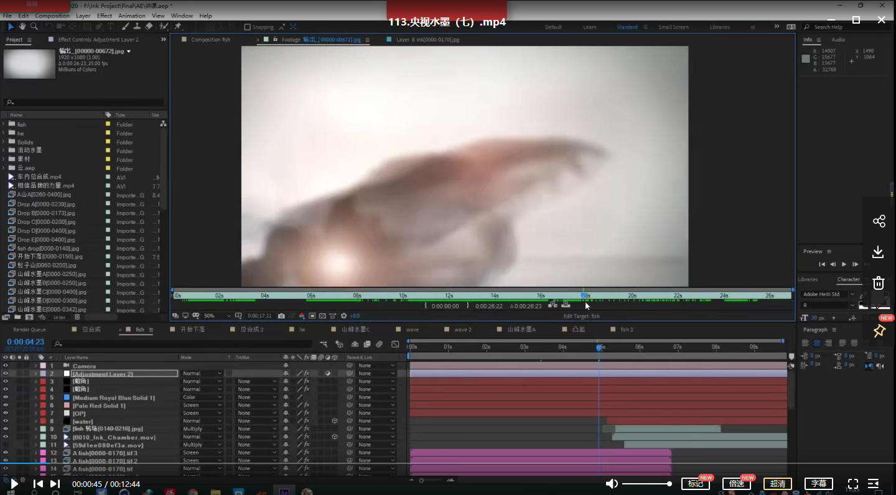
Task: Enable the Snapping checkbox
Action: pos(248,27)
